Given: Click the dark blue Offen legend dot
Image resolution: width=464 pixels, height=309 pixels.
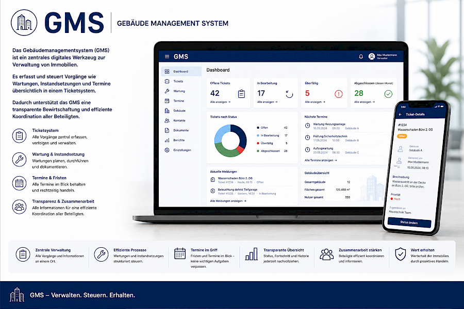Looking at the screenshot, I should 258,128.
